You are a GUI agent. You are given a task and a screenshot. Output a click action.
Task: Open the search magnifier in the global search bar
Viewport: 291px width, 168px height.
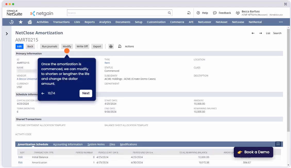(x=169, y=13)
